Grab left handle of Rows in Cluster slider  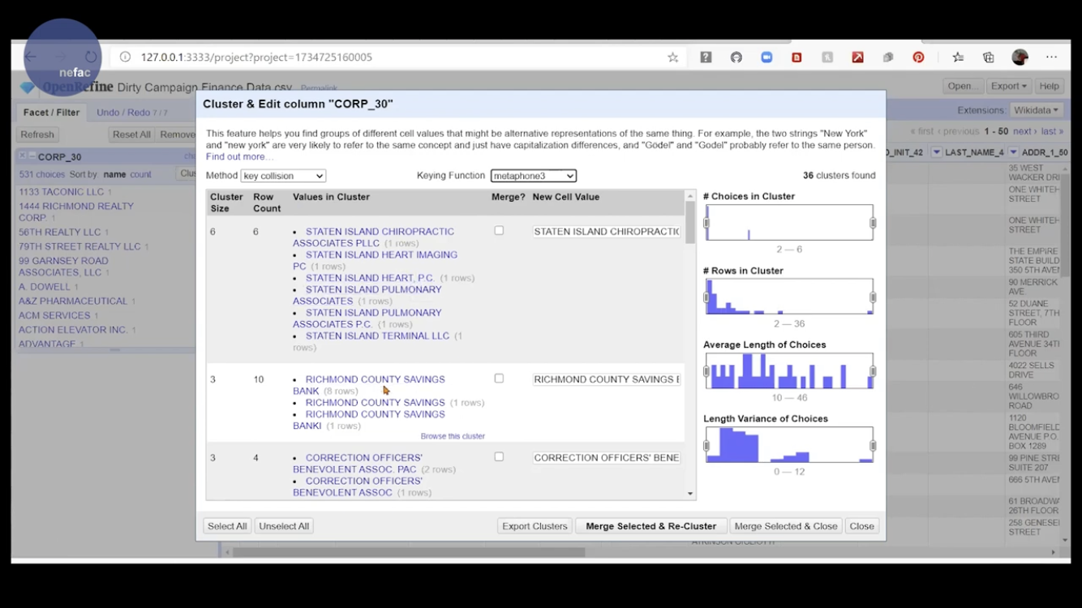[x=706, y=298]
